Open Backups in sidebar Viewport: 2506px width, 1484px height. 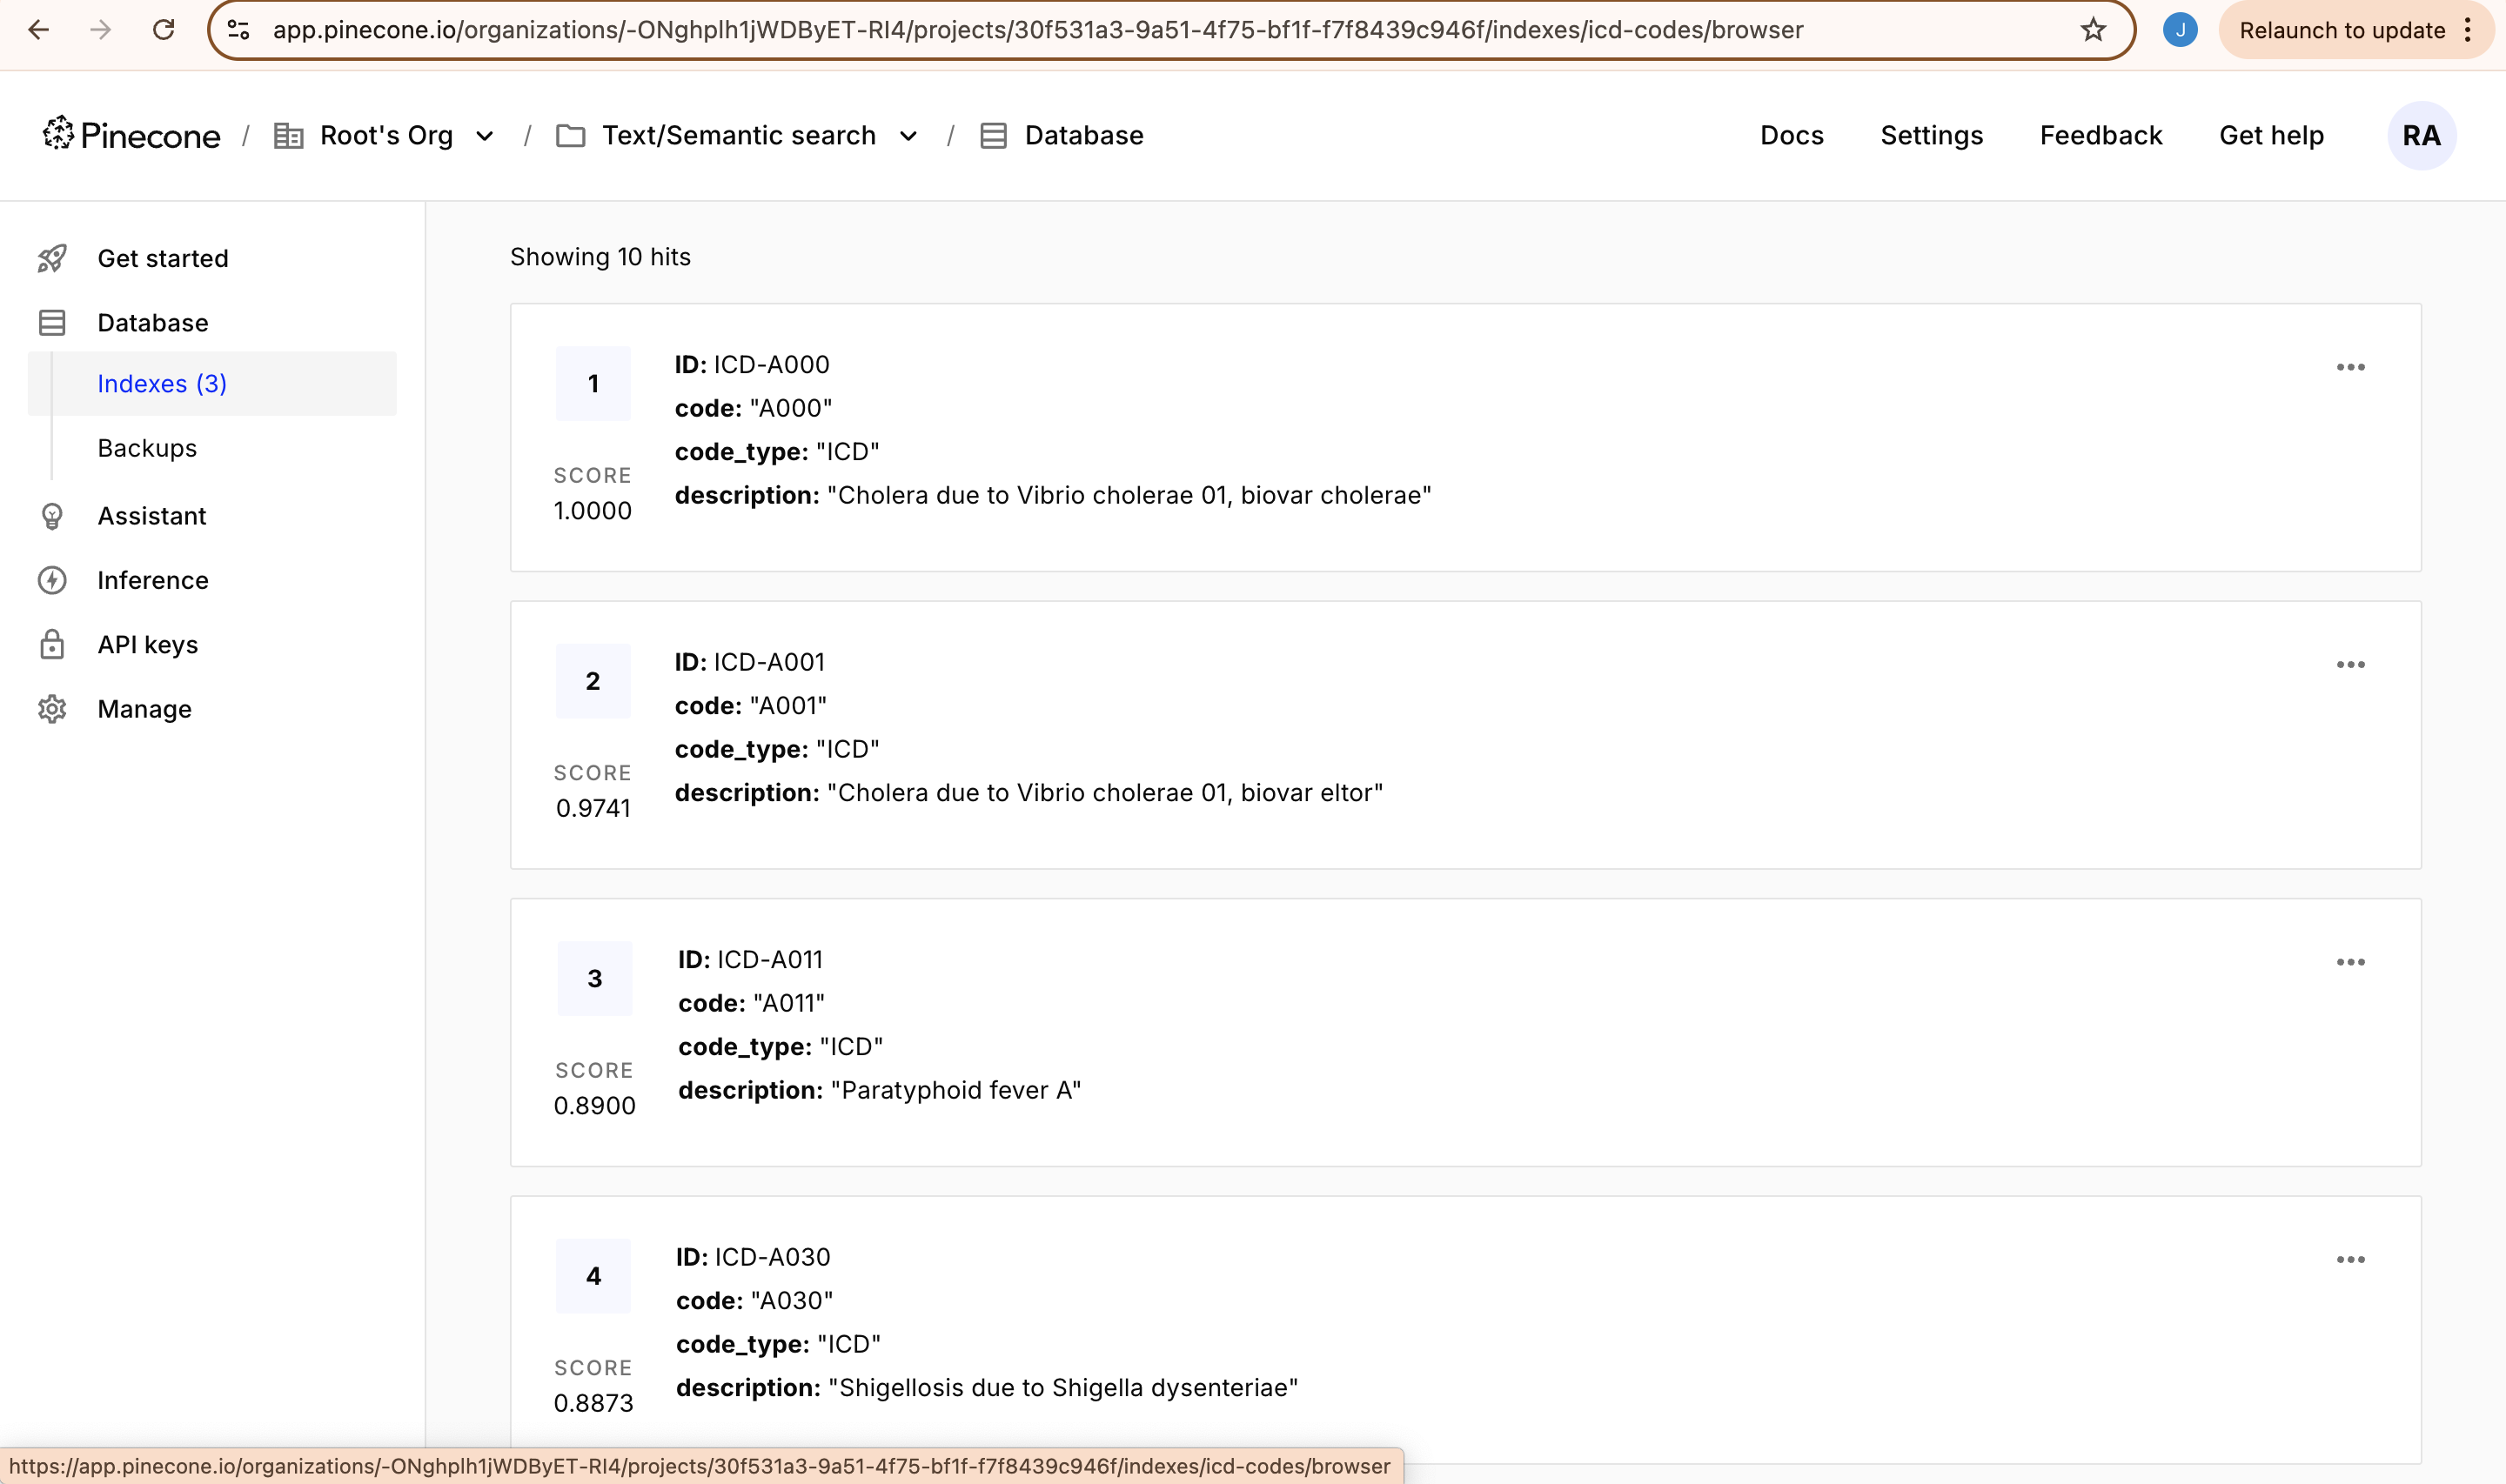pos(147,448)
